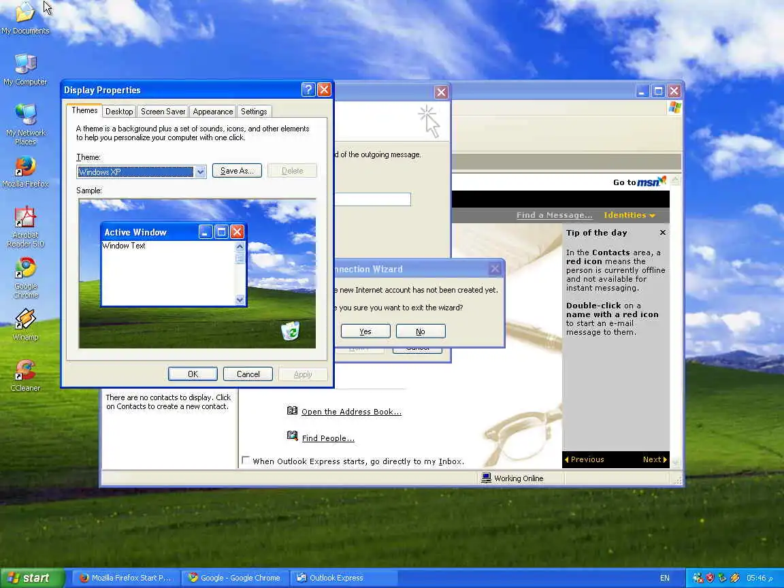Click the Outlook Express page scroll up arrow
784x588 pixels.
(676, 180)
